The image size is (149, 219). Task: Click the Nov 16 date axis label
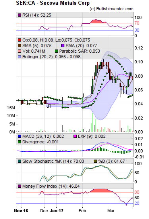21,211
